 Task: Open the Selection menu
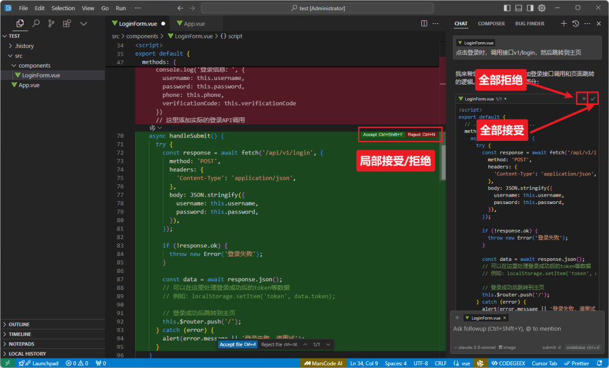[63, 8]
